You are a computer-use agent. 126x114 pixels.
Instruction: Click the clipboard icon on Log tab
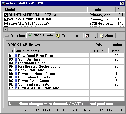[x=87, y=36]
